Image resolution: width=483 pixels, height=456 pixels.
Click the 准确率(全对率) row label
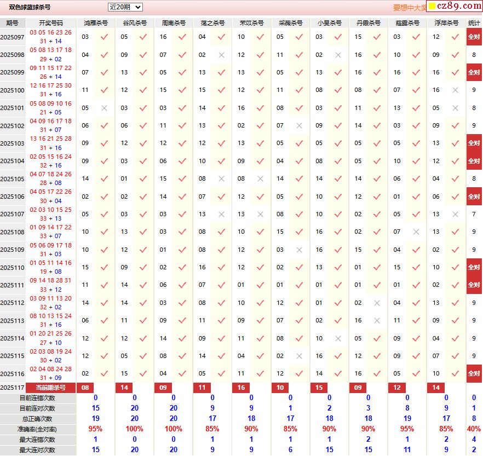point(38,429)
